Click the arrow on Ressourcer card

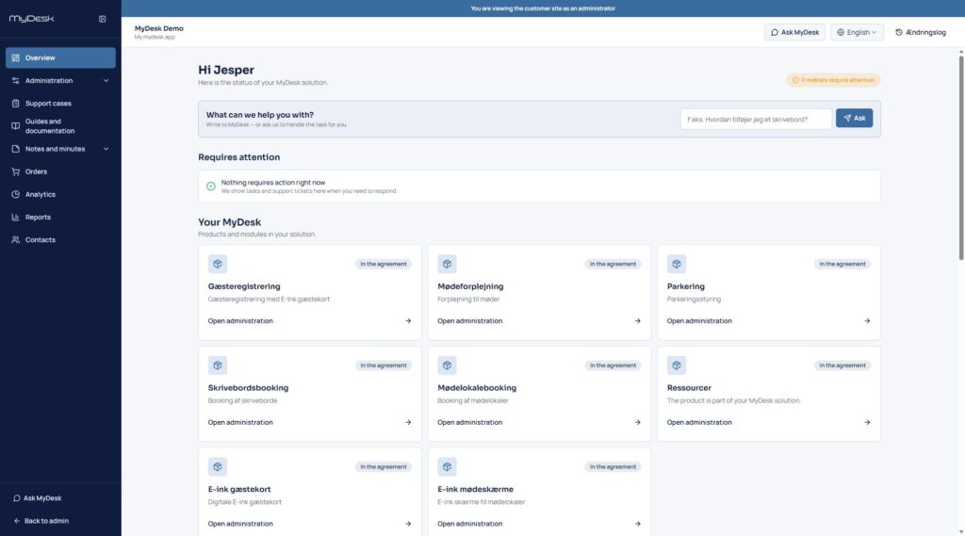click(867, 422)
